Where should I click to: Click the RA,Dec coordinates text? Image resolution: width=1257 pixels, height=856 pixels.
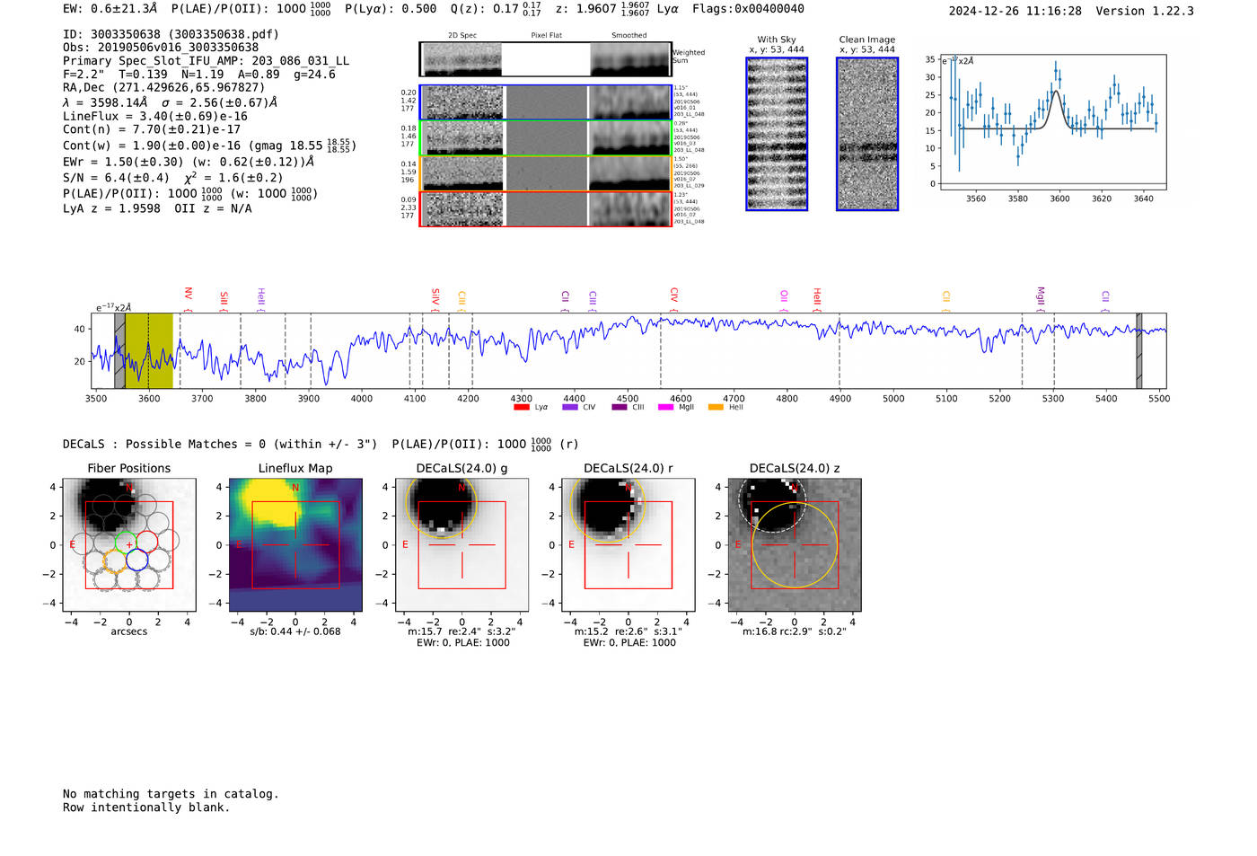pyautogui.click(x=164, y=87)
